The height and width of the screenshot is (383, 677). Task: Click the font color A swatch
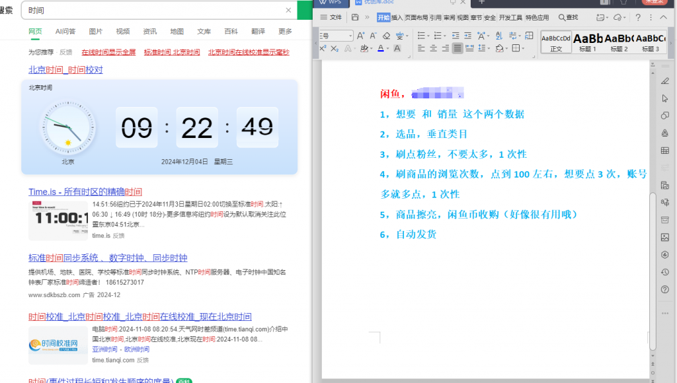pyautogui.click(x=380, y=48)
